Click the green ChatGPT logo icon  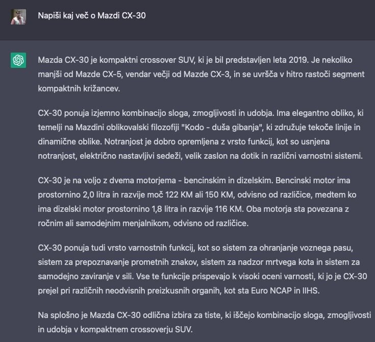(18, 60)
